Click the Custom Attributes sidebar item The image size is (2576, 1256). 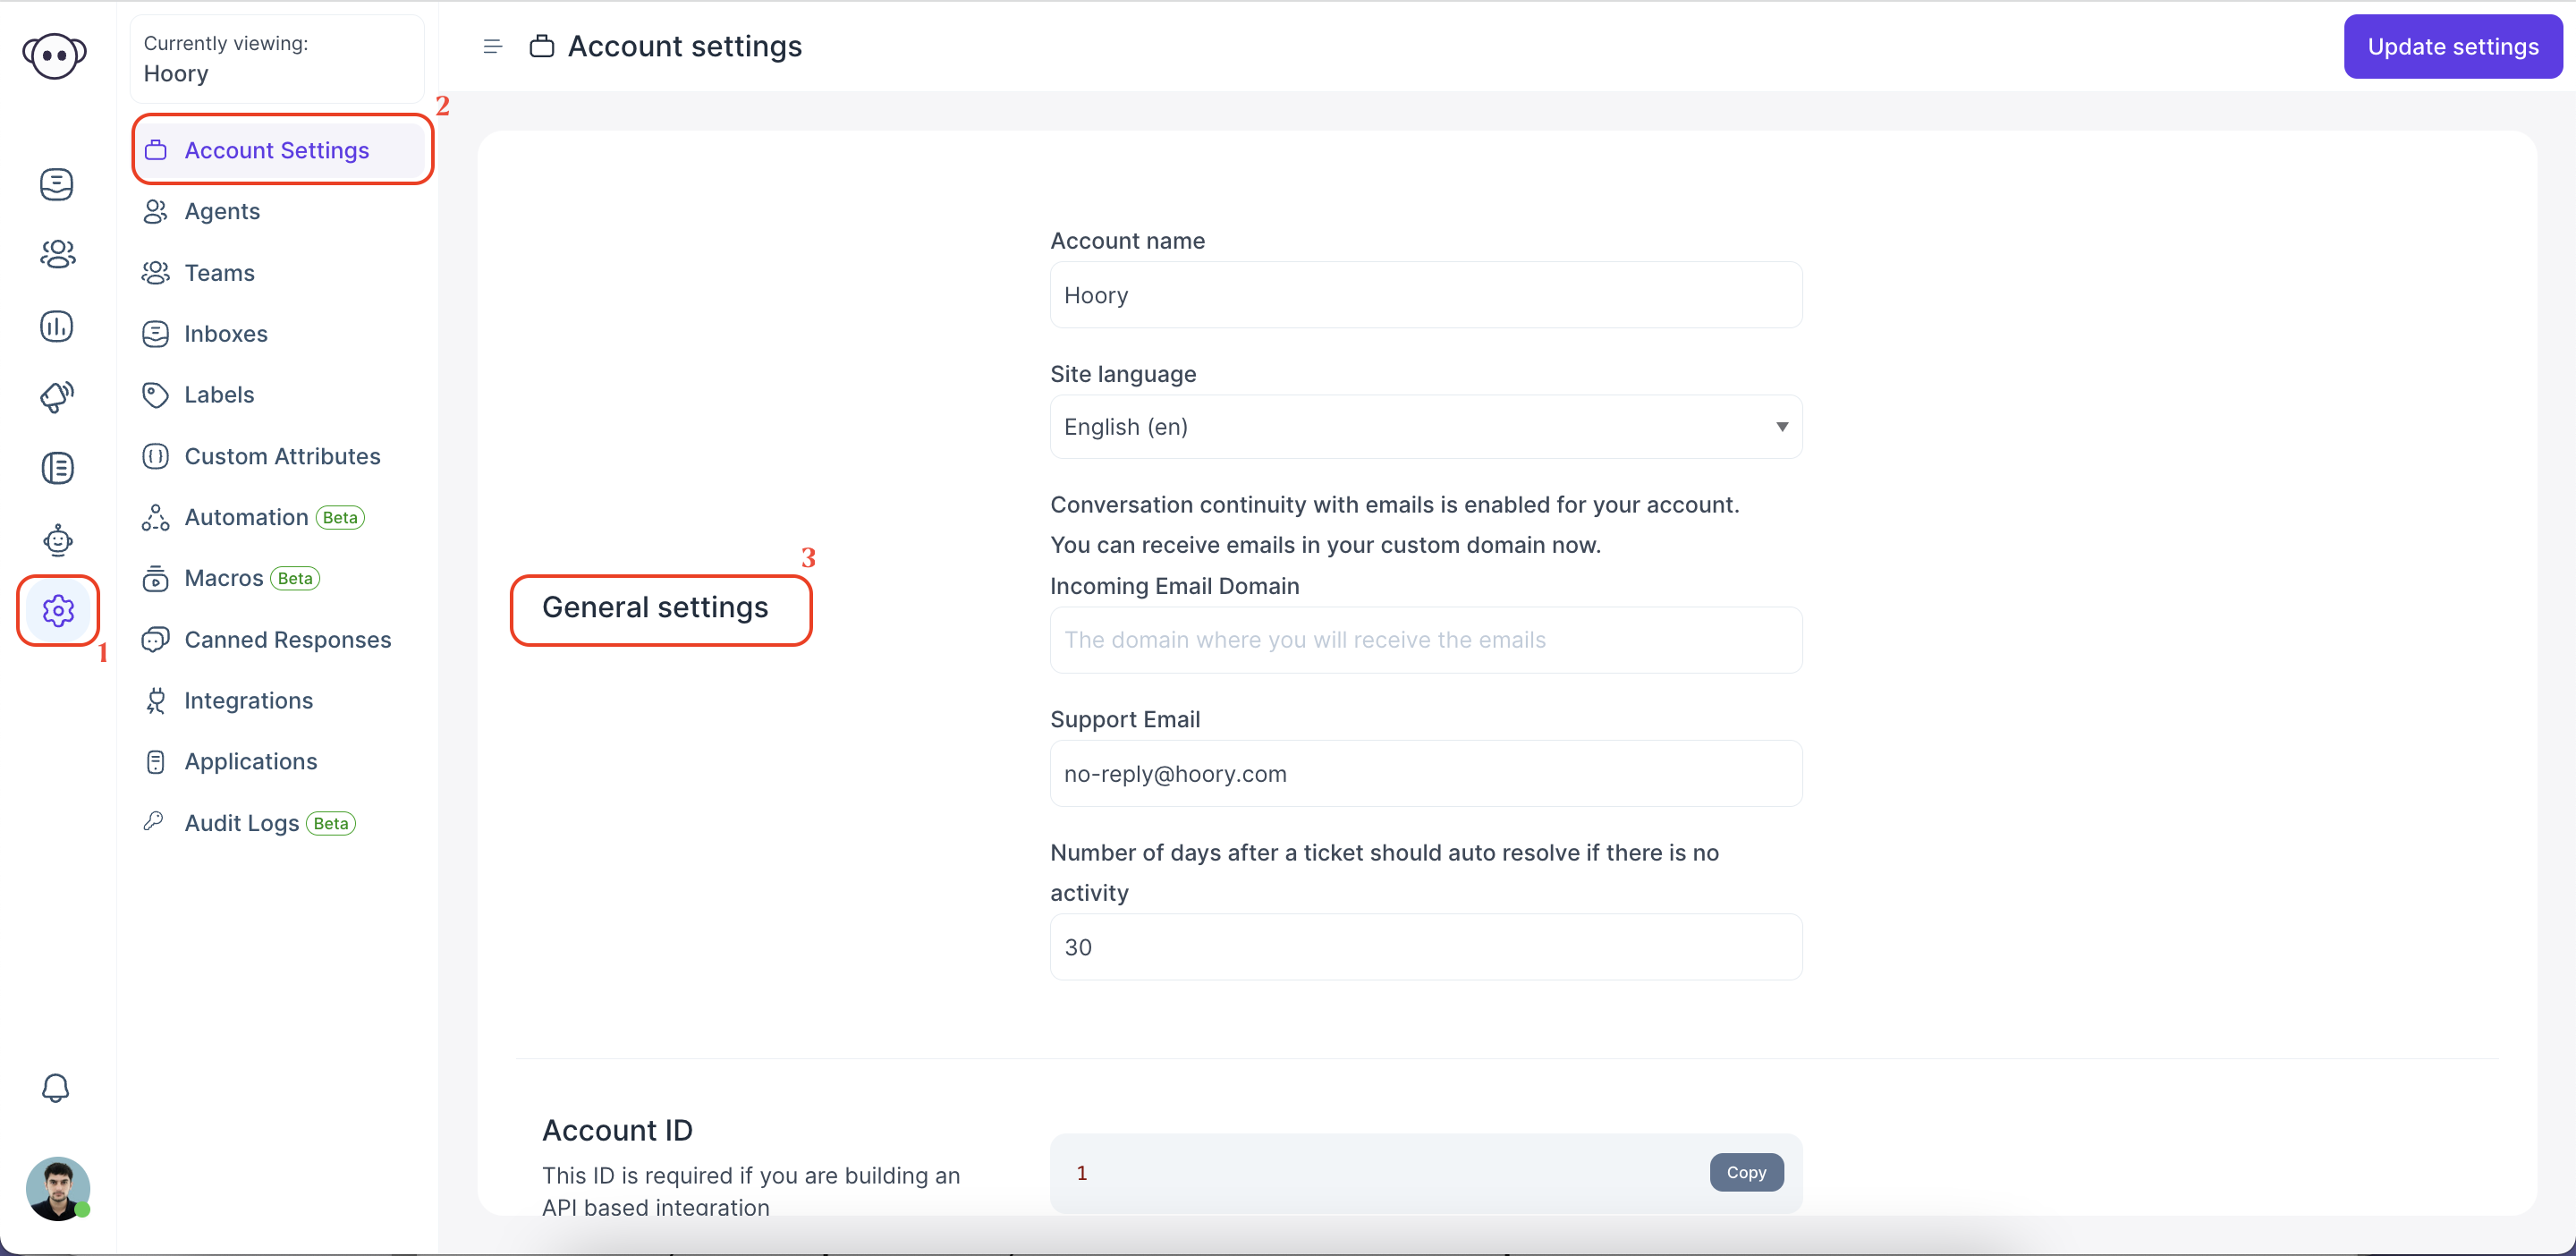tap(283, 455)
